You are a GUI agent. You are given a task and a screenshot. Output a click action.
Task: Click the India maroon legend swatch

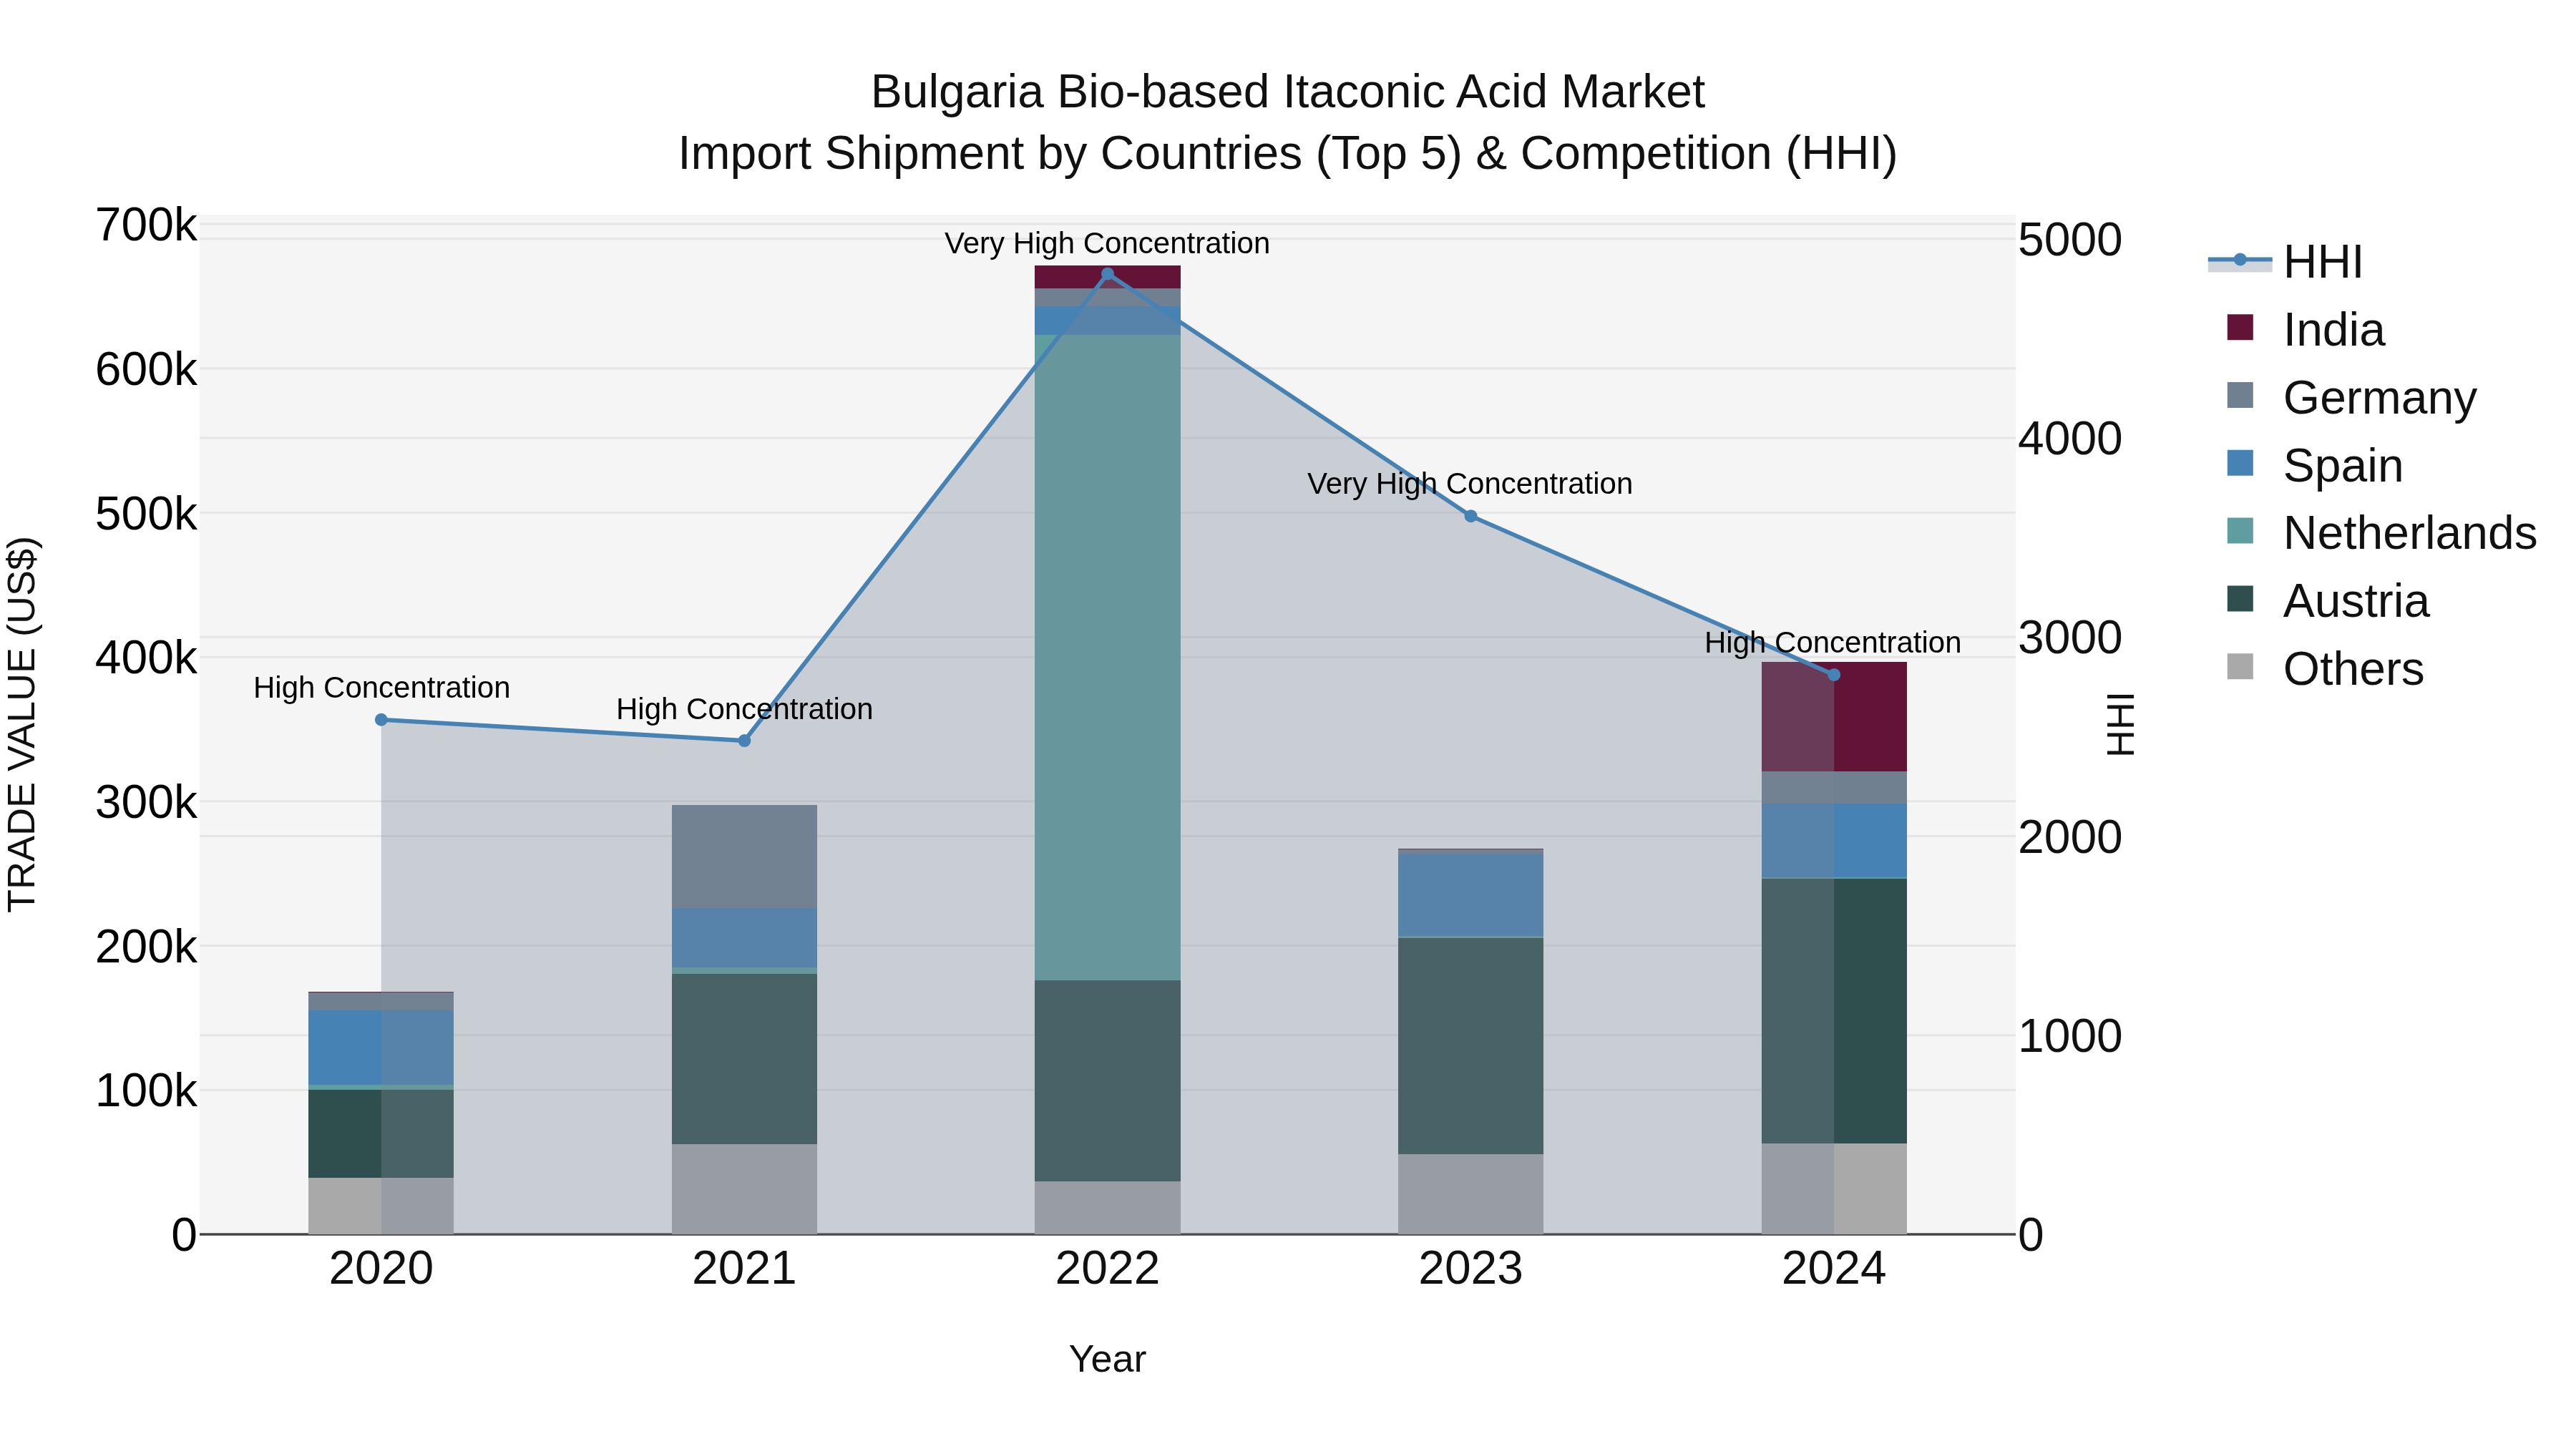pyautogui.click(x=2240, y=327)
